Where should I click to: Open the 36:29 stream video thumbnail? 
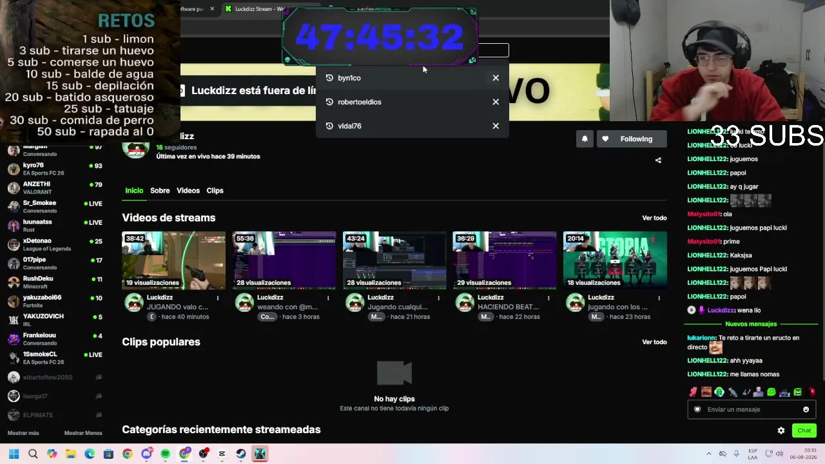coord(505,260)
